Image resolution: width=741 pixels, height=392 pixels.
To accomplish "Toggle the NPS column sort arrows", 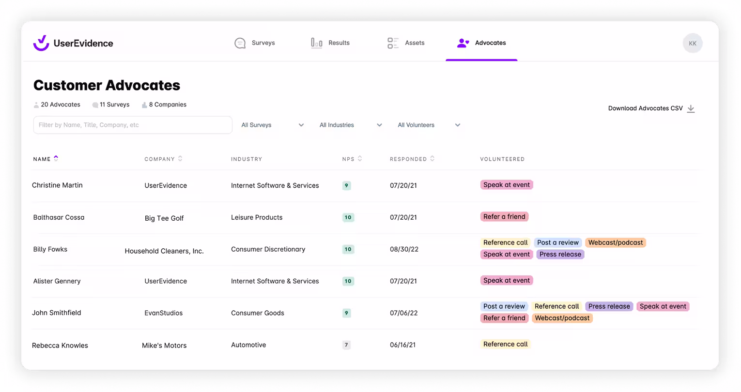I will pos(360,158).
